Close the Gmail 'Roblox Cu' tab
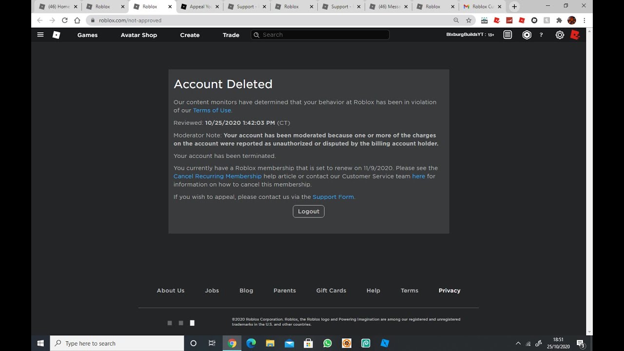Image resolution: width=624 pixels, height=351 pixels. pos(499,7)
